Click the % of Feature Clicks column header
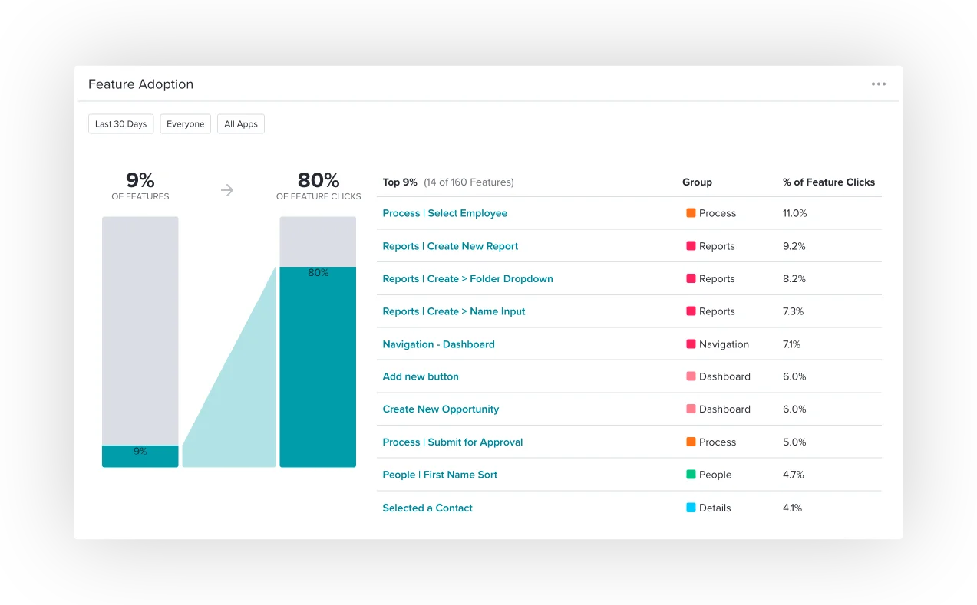The image size is (977, 605). point(828,182)
